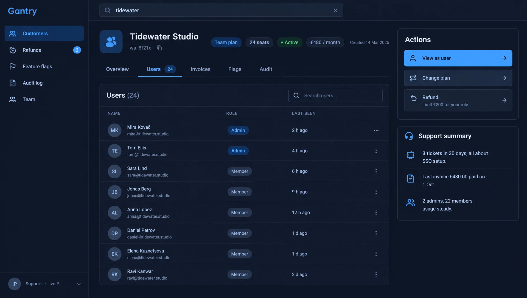Viewport: 527px width, 298px height.
Task: Click the top tidewater search box
Action: pyautogui.click(x=221, y=10)
